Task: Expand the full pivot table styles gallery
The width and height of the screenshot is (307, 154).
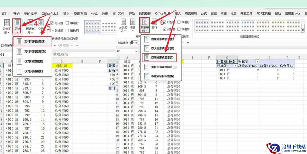Action: point(303,31)
